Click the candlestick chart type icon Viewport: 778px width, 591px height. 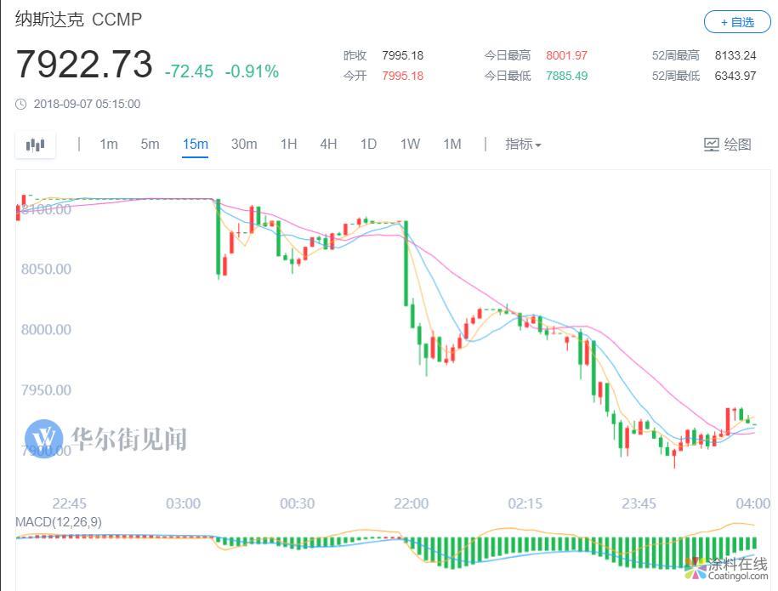click(35, 145)
